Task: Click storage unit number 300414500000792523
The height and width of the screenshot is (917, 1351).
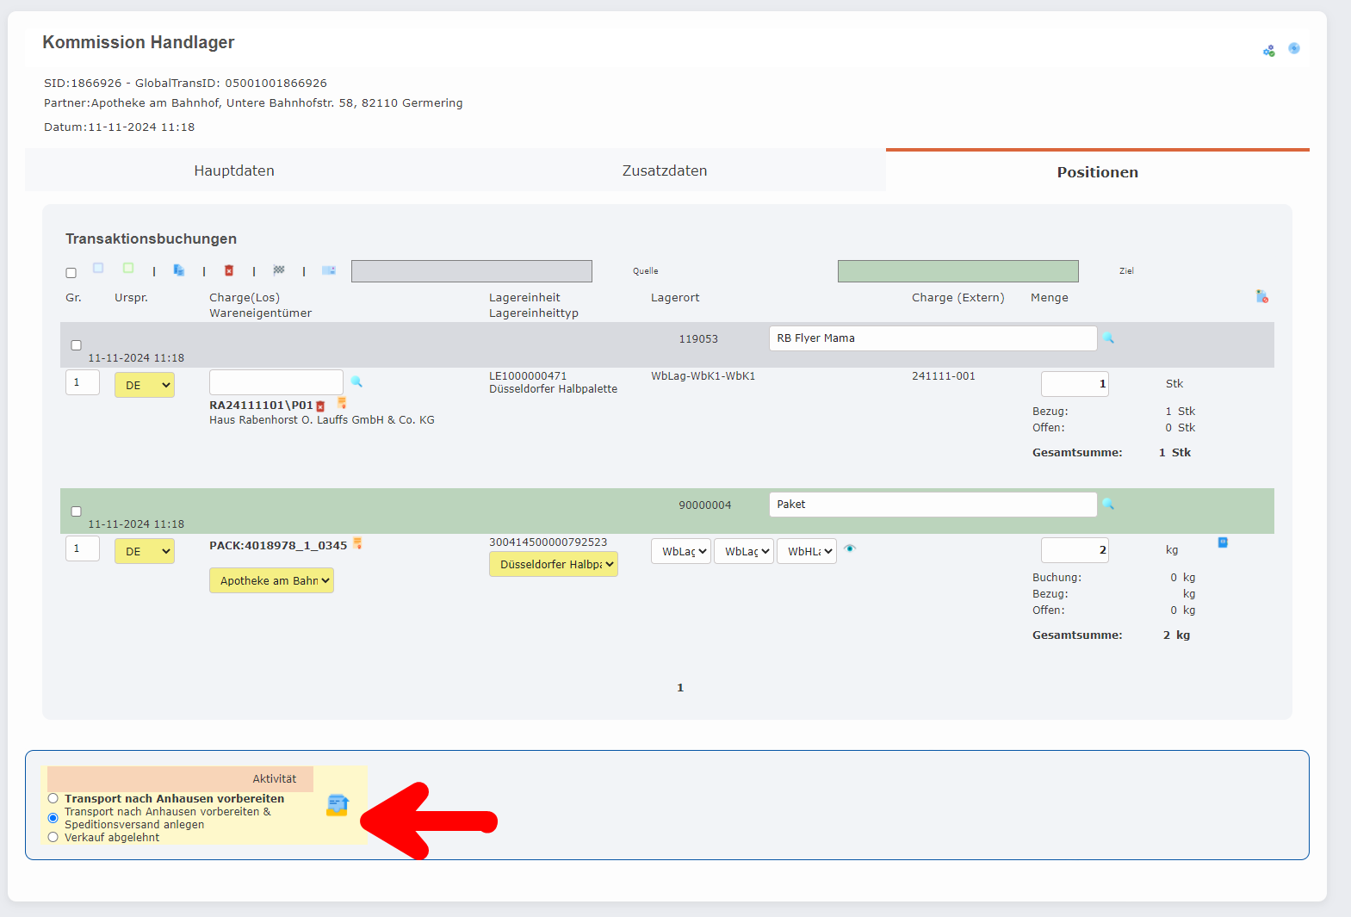Action: pyautogui.click(x=548, y=542)
